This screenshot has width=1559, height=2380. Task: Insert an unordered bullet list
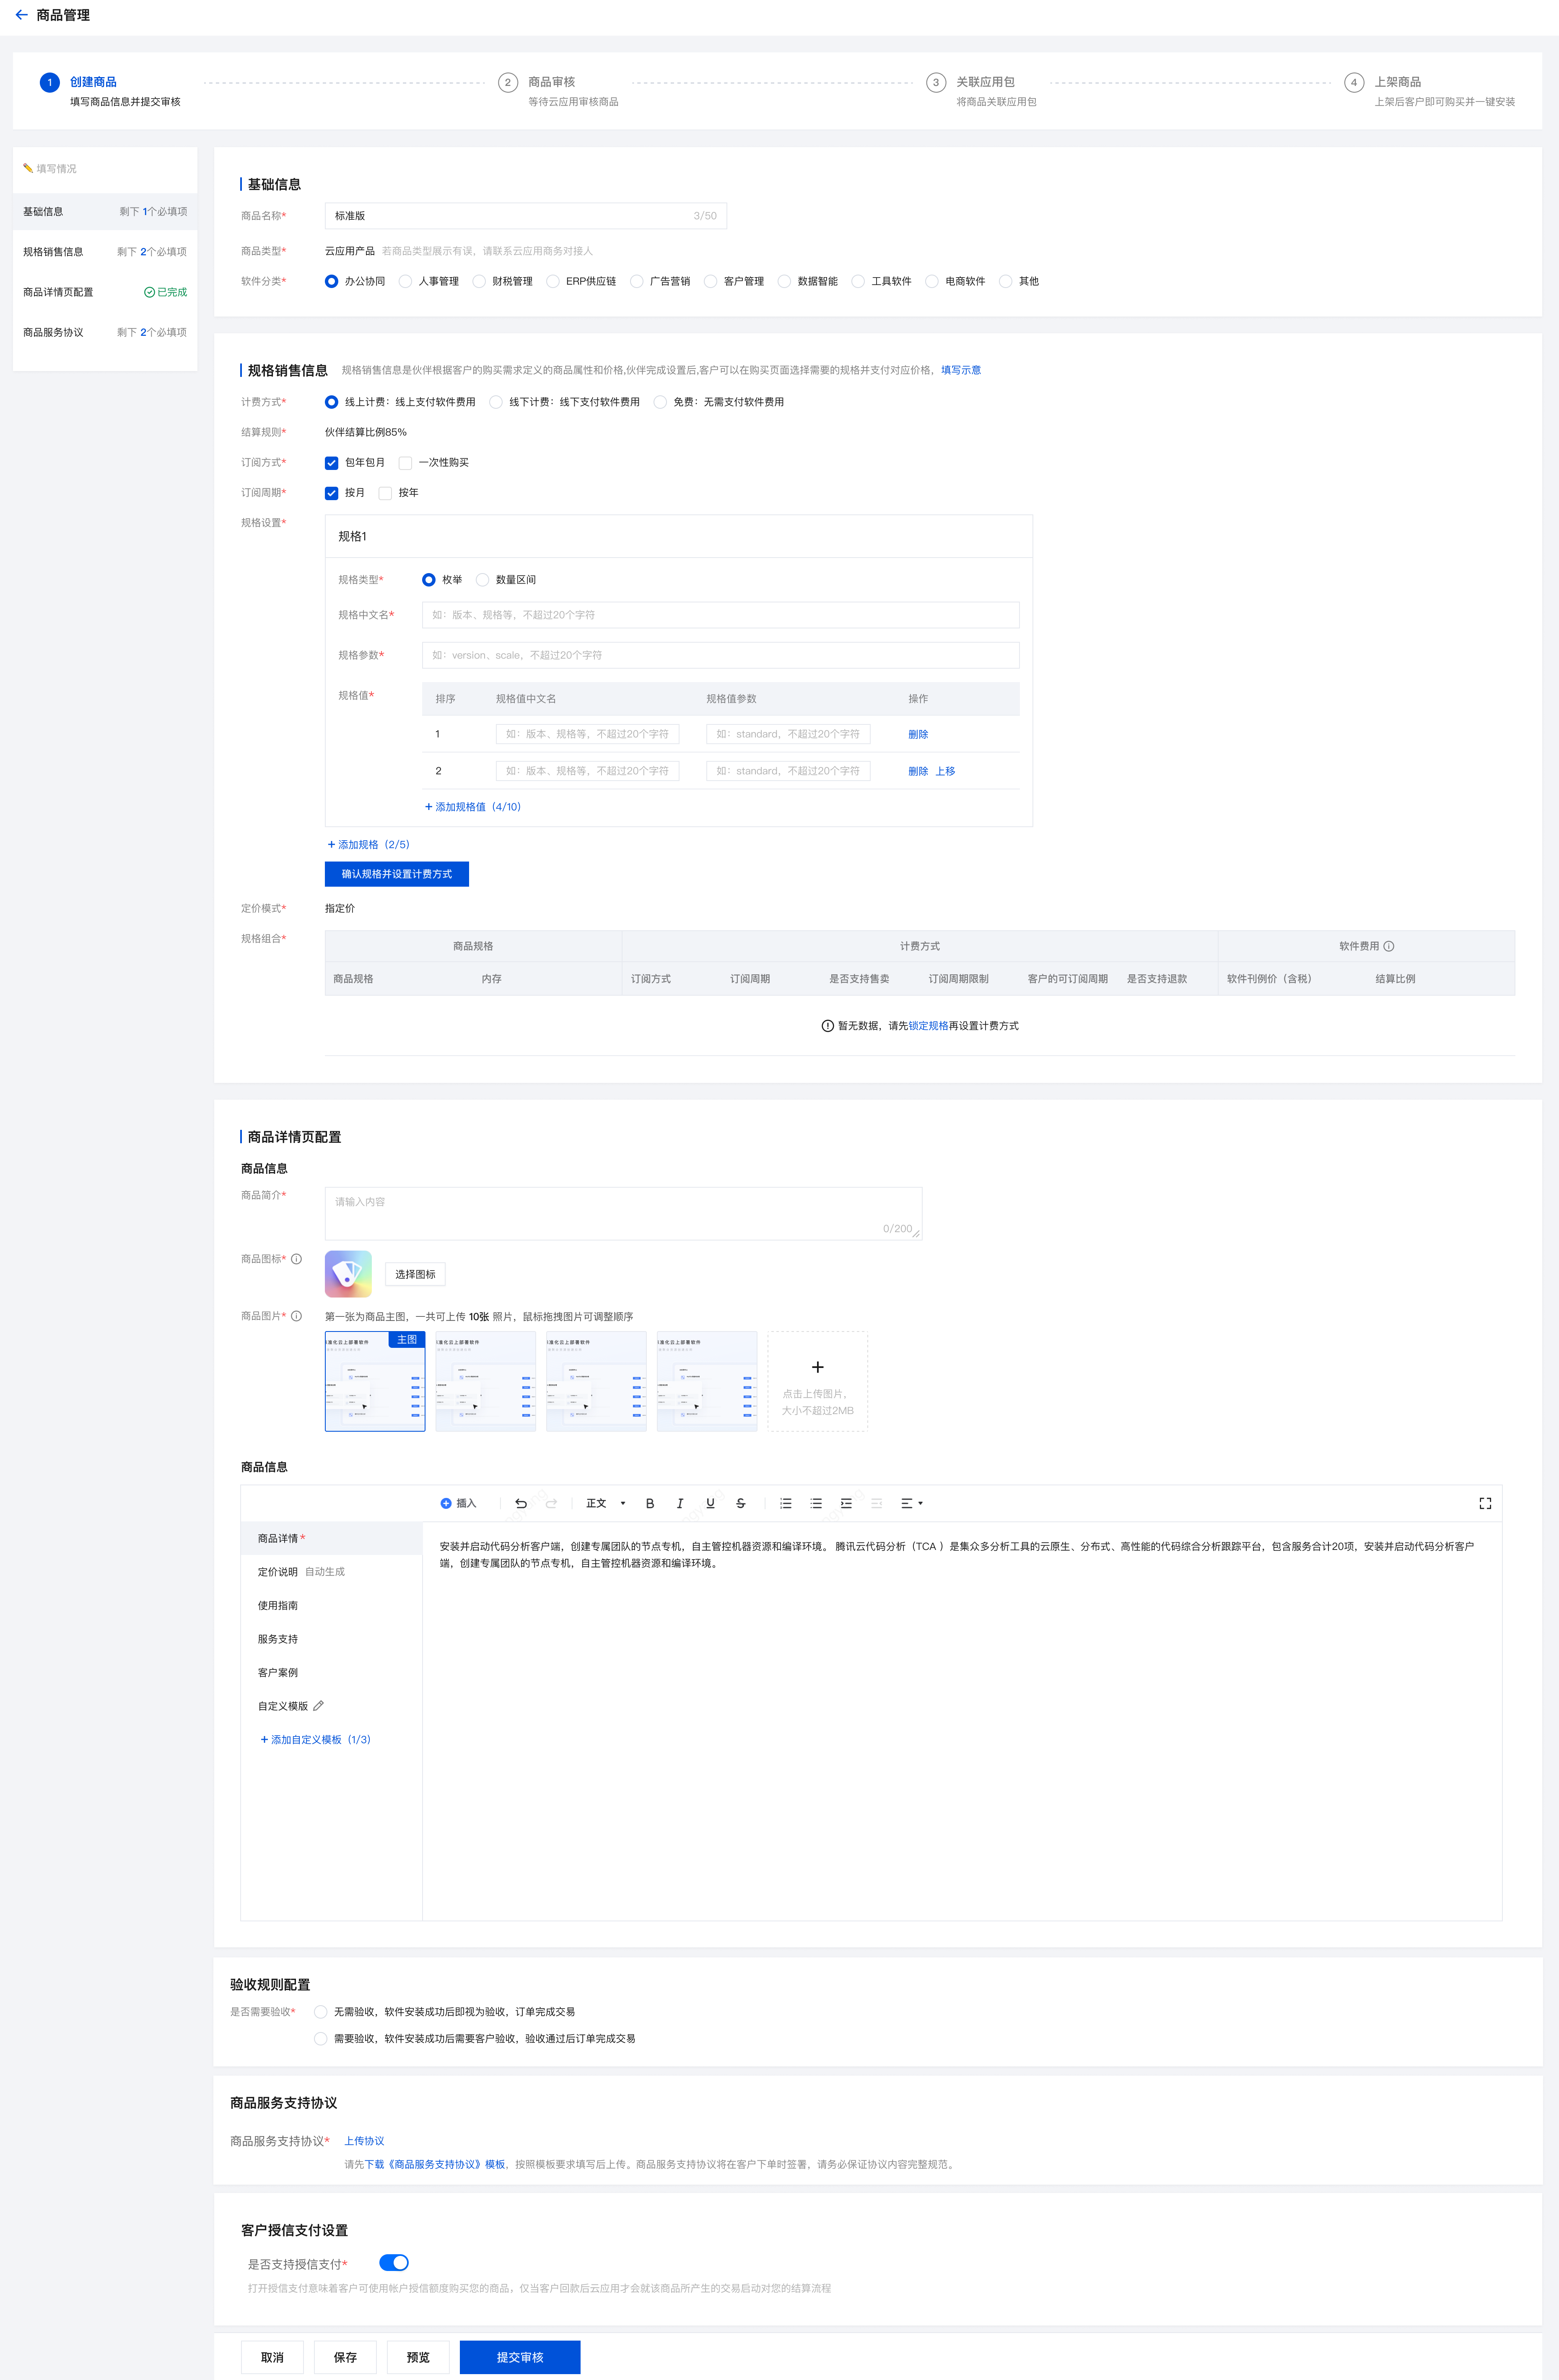click(x=816, y=1503)
